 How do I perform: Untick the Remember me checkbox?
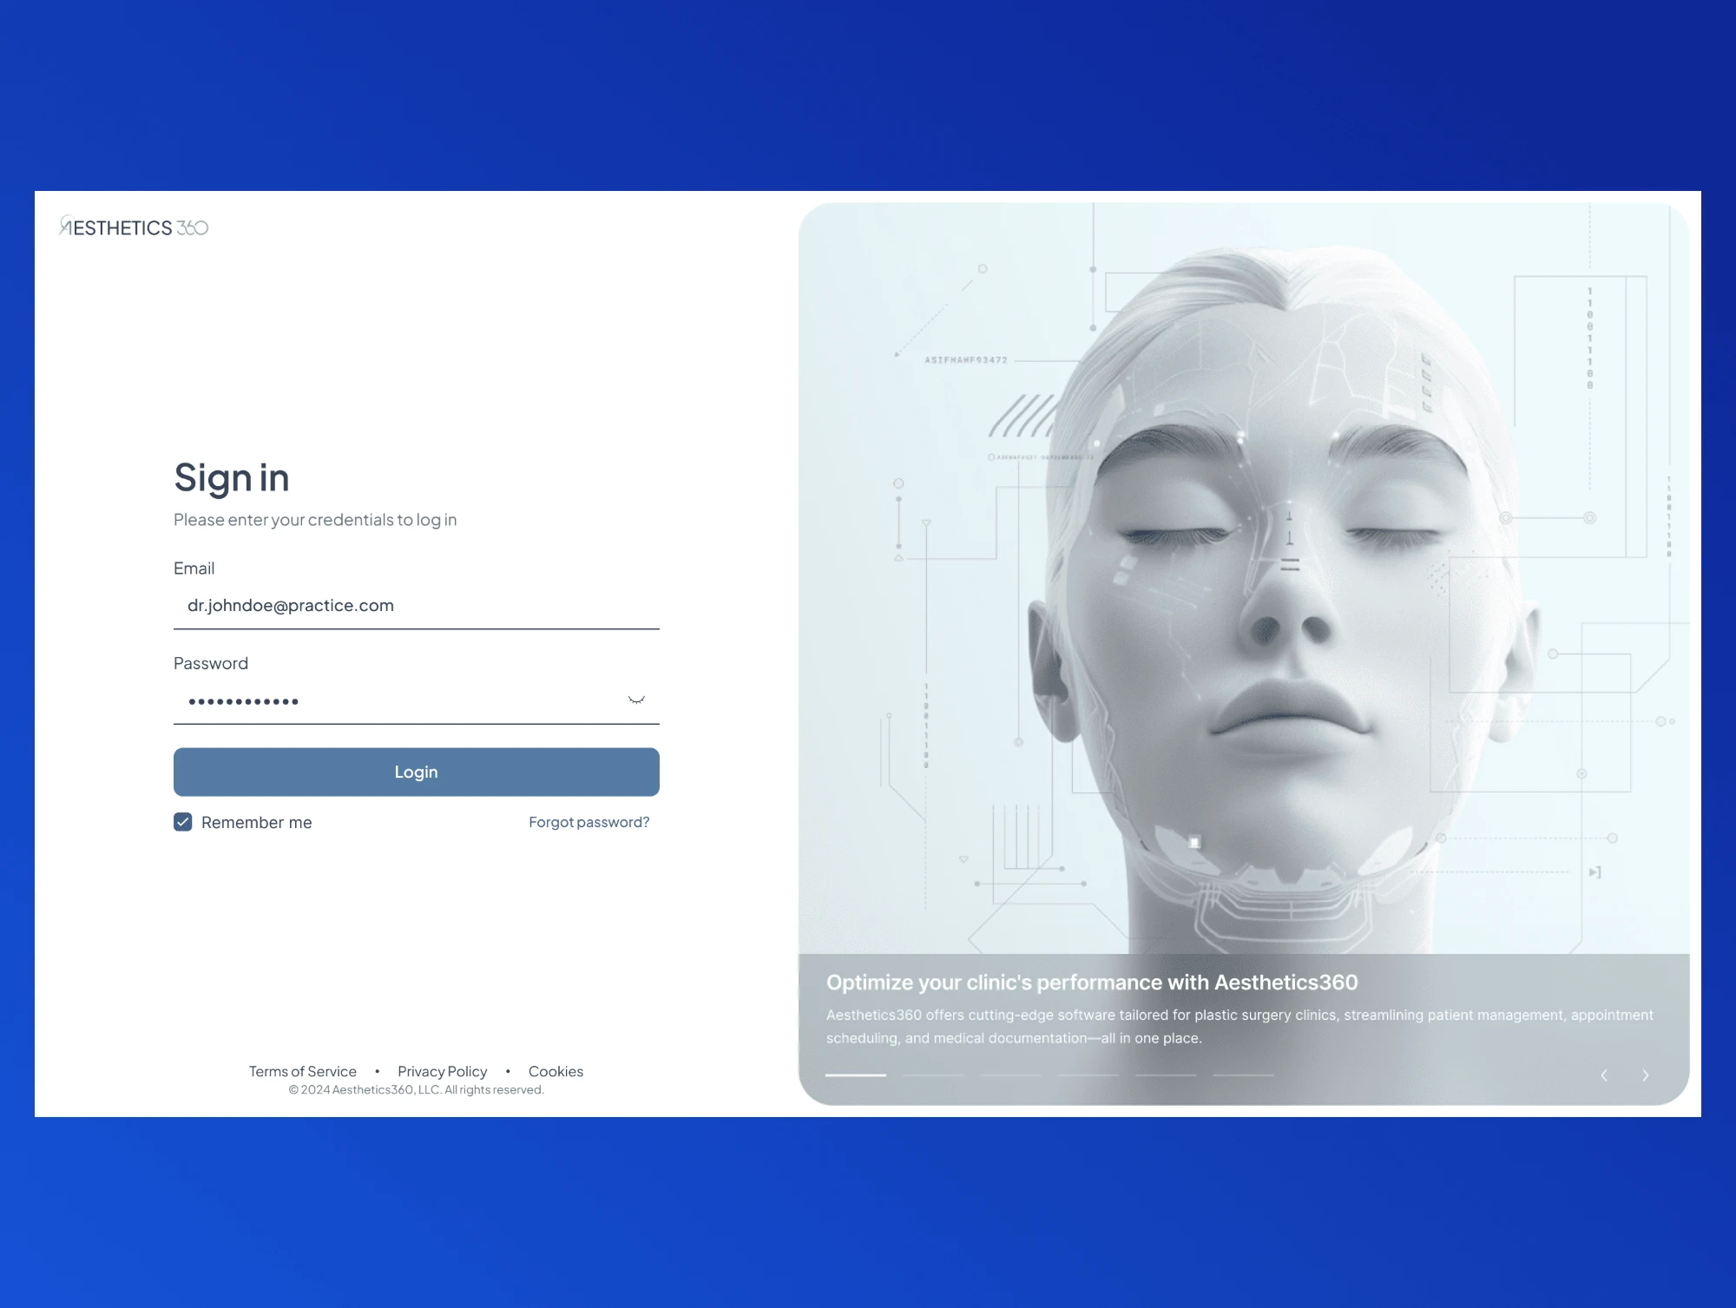182,822
